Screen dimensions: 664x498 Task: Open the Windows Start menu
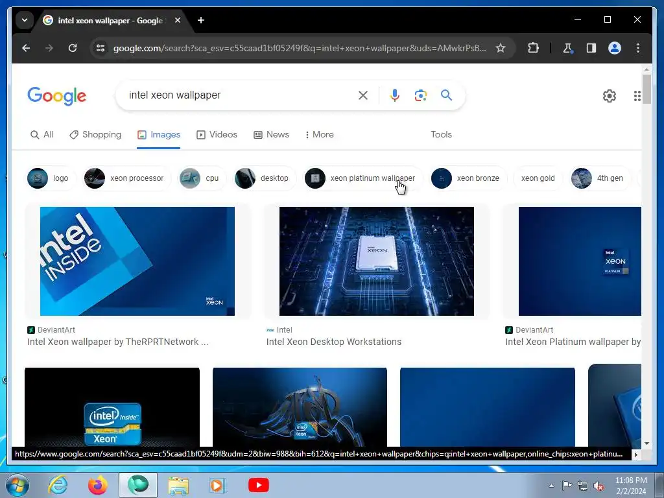(17, 485)
